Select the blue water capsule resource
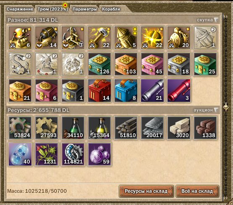The width and height of the screenshot is (233, 205). point(20,154)
